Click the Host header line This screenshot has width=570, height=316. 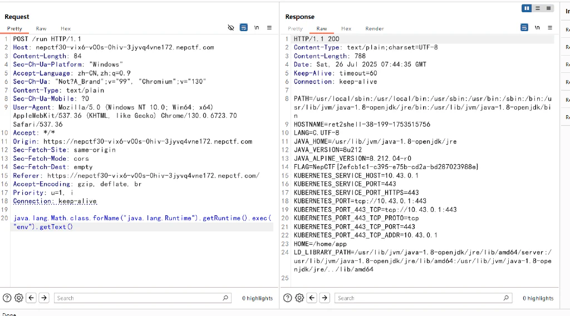[x=114, y=48]
